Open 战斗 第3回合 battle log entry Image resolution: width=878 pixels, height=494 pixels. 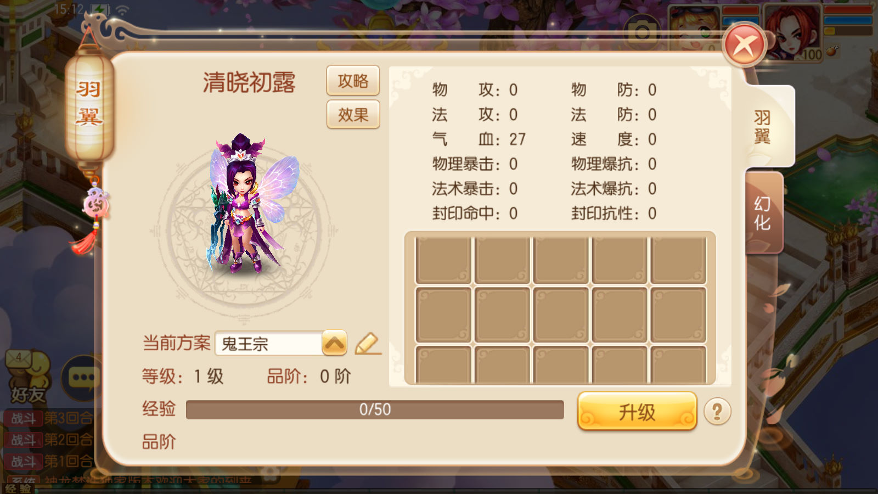(49, 418)
